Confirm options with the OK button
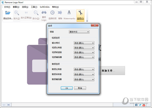152x108 pixels. click(67, 88)
